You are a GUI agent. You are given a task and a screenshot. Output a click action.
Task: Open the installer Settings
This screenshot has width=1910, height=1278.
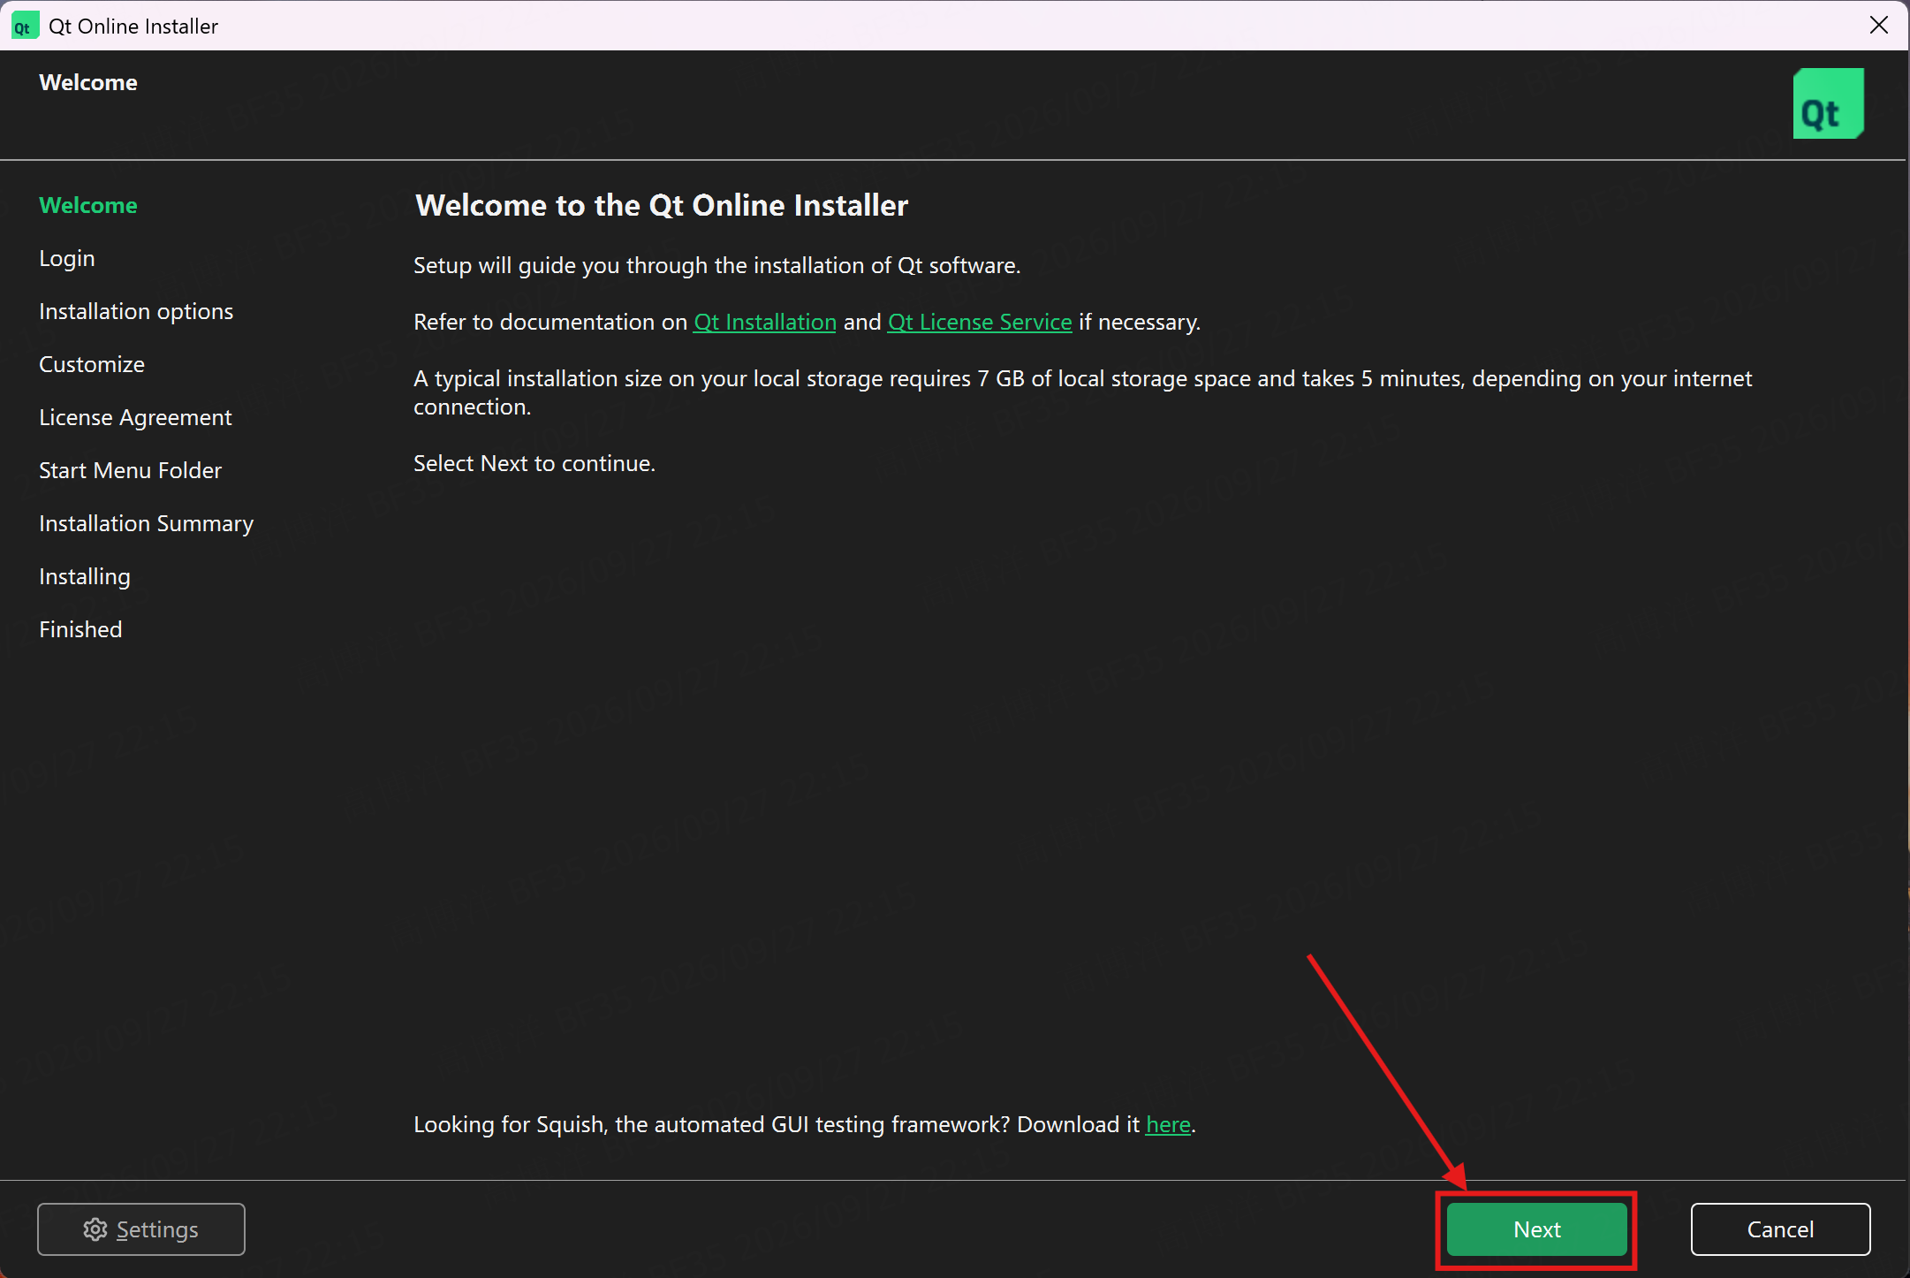(x=141, y=1229)
